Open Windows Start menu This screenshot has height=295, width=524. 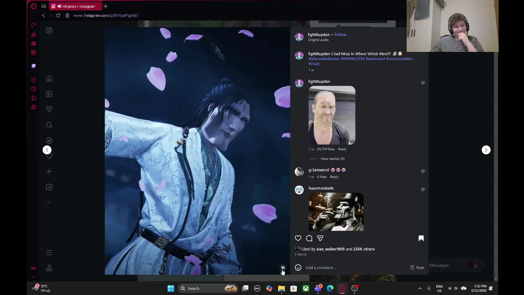pyautogui.click(x=171, y=288)
